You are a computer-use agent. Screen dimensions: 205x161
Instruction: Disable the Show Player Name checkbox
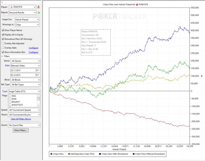[3, 30]
